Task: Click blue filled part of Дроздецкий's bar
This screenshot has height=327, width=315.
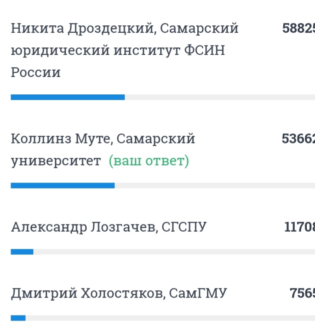Action: click(68, 97)
